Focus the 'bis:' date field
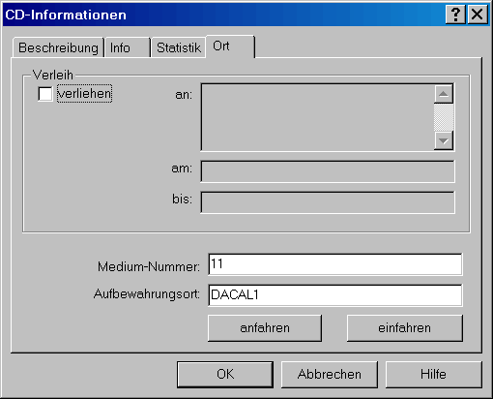 pos(328,202)
